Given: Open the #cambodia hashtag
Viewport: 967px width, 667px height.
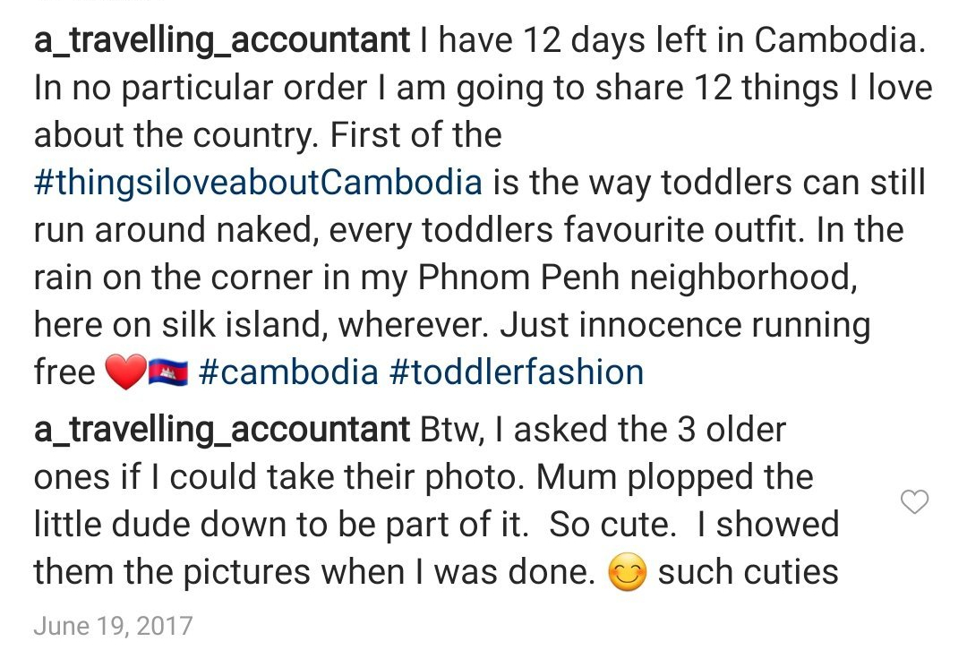Looking at the screenshot, I should [288, 372].
